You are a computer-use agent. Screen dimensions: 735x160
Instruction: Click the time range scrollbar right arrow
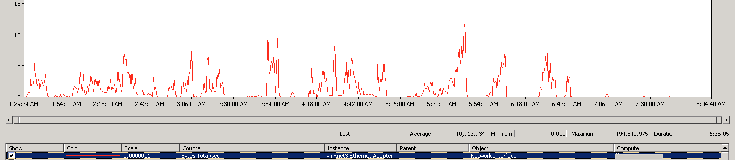click(x=726, y=120)
